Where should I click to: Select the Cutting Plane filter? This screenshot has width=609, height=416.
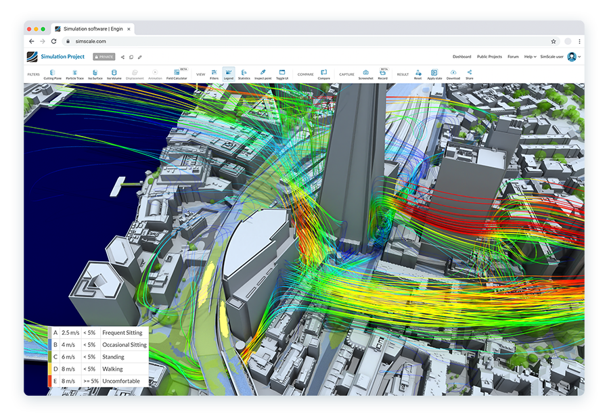click(53, 74)
